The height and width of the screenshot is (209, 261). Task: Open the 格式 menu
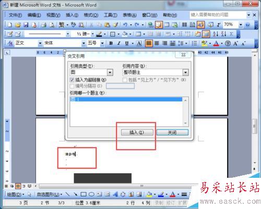[91, 15]
